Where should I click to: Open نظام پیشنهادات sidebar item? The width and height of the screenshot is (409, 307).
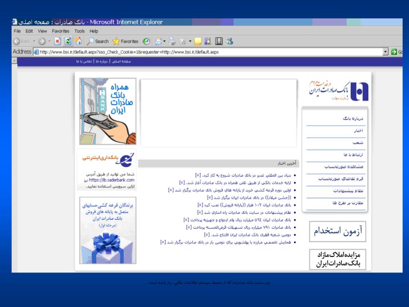point(348,191)
